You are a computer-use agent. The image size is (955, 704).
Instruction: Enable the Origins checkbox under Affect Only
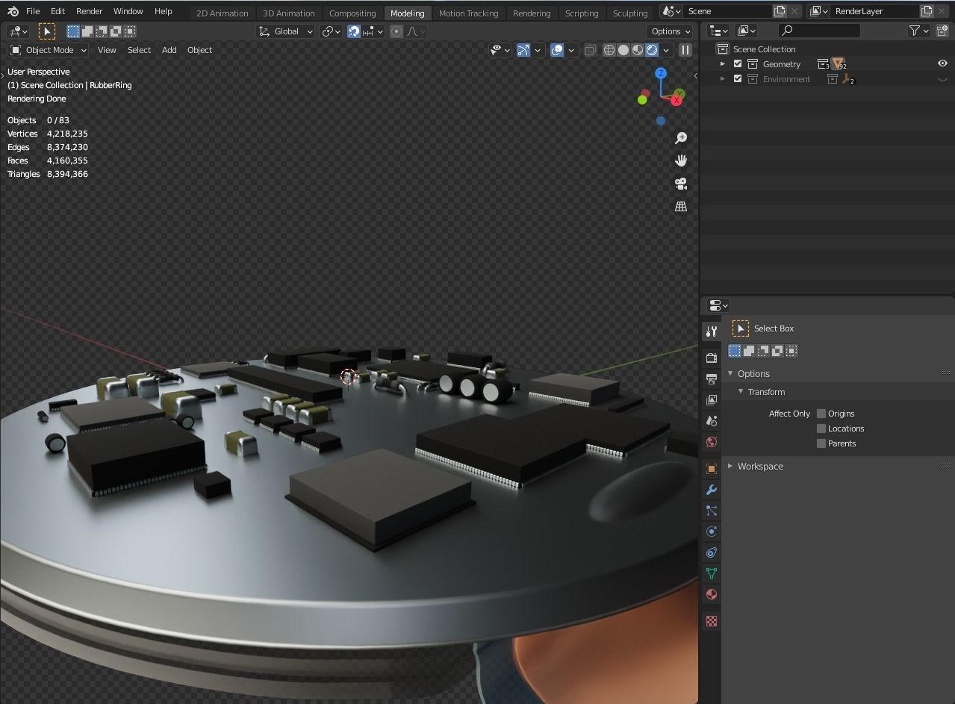822,413
